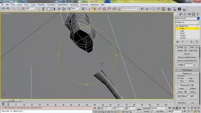This screenshot has height=113, width=201.
Task: Switch to the Utilities hammer panel tab
Action: click(198, 14)
